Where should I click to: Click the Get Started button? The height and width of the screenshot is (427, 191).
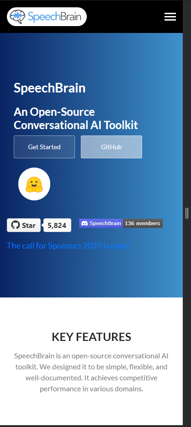44,147
